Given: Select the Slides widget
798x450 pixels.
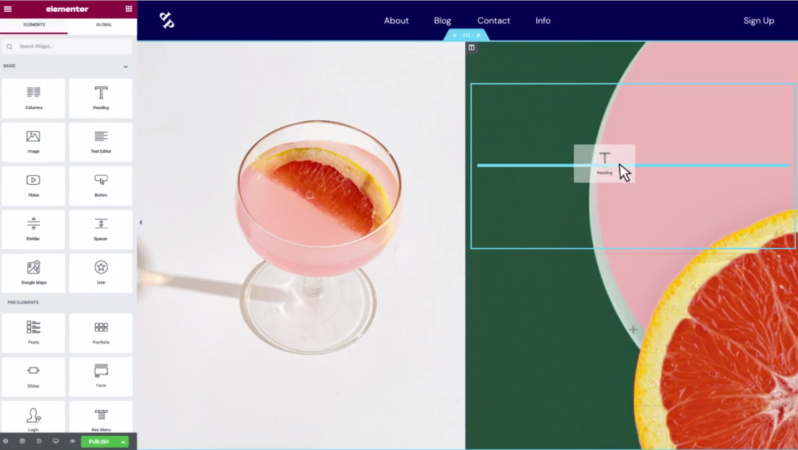Looking at the screenshot, I should 33,377.
